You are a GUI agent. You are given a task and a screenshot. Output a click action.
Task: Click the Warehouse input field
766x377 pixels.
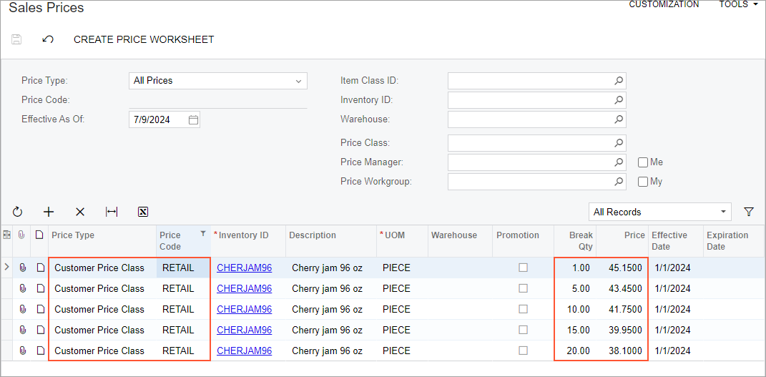(x=529, y=119)
